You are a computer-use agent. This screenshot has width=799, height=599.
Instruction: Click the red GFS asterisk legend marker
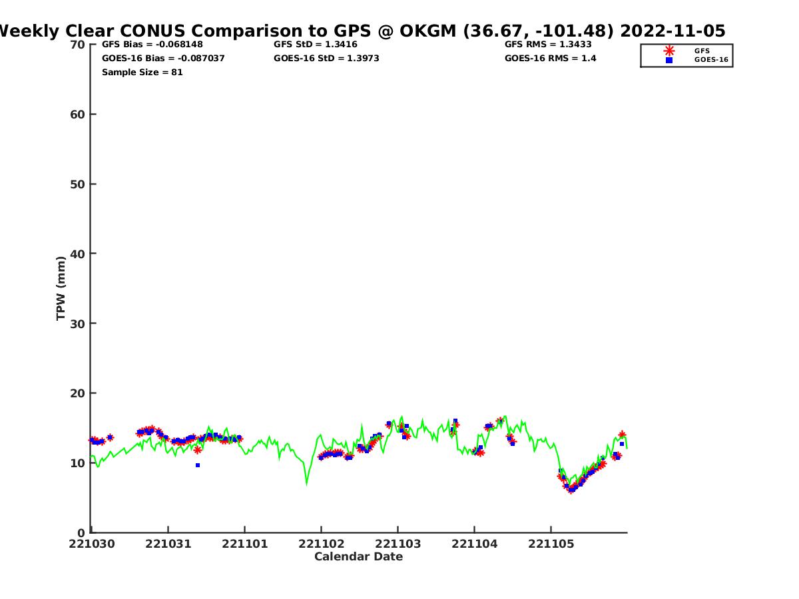pos(669,51)
